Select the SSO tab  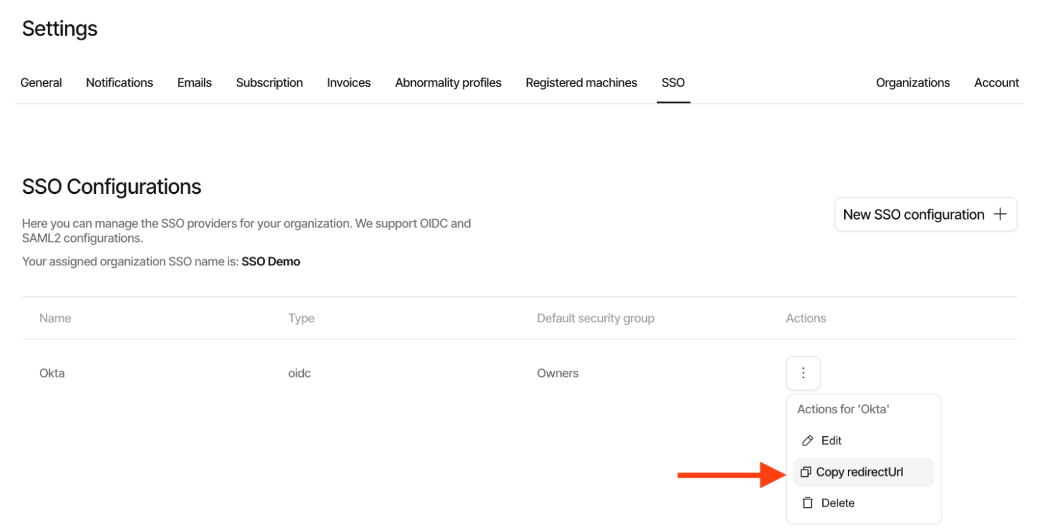672,83
